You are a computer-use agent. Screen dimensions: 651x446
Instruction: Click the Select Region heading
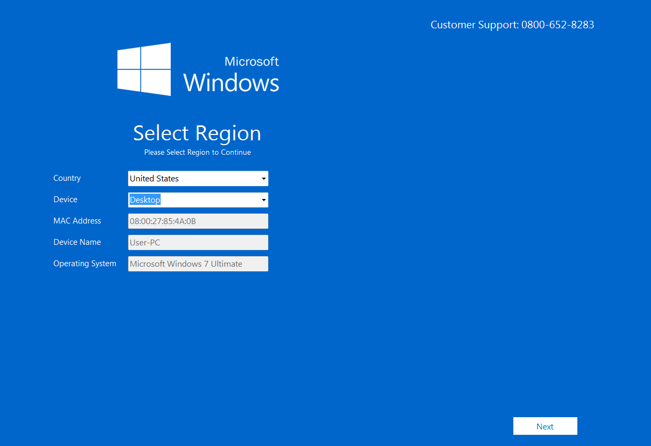(x=197, y=133)
